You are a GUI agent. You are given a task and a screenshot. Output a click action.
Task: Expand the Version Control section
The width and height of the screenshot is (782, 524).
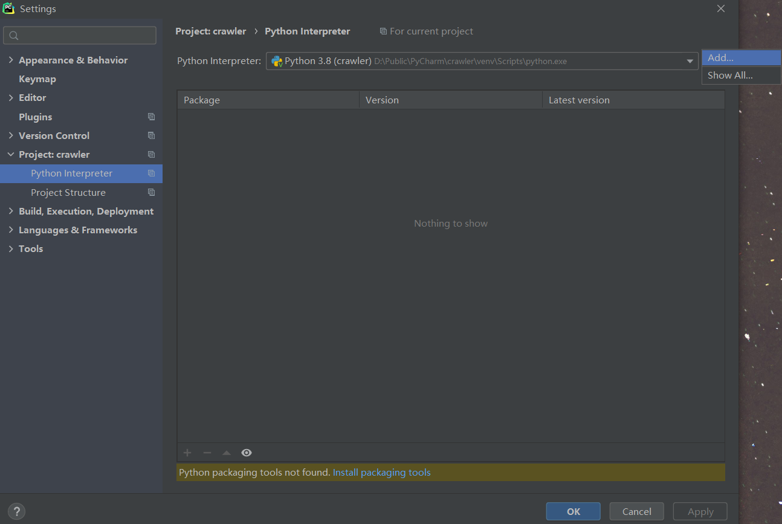click(11, 135)
